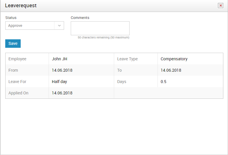Click the Comments field label
The image size is (228, 155).
tap(80, 18)
